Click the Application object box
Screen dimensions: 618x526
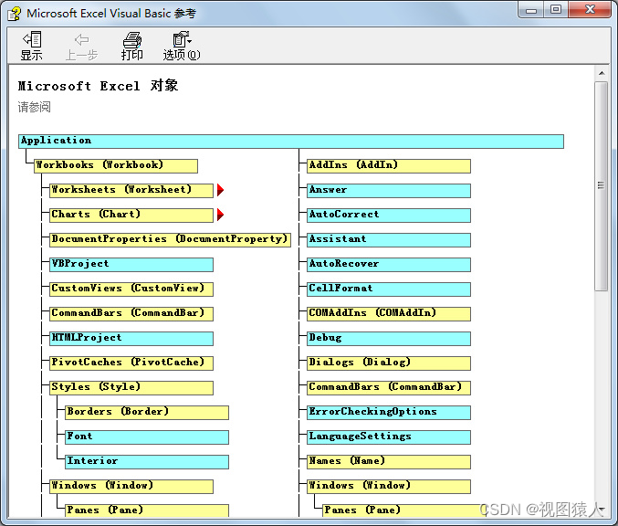[291, 142]
